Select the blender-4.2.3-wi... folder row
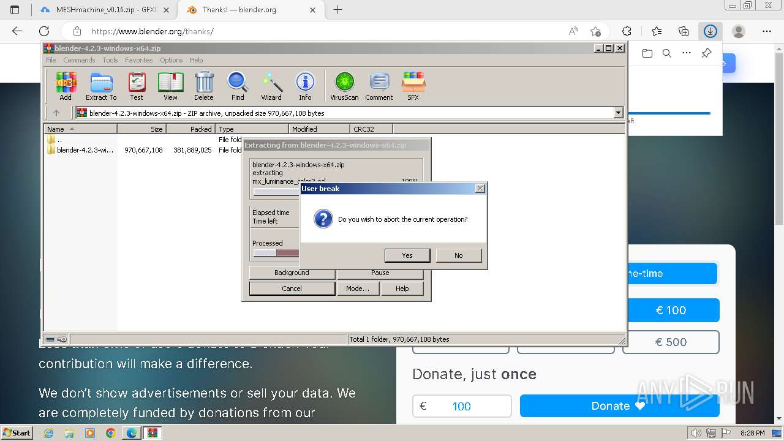 [80, 150]
